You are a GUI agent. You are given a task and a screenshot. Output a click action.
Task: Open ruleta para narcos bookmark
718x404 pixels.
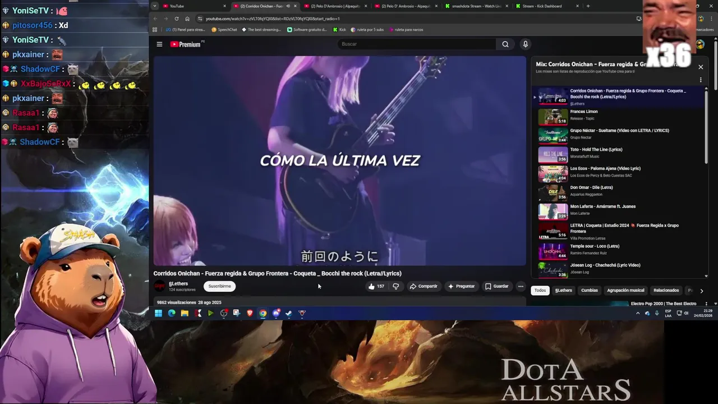406,30
